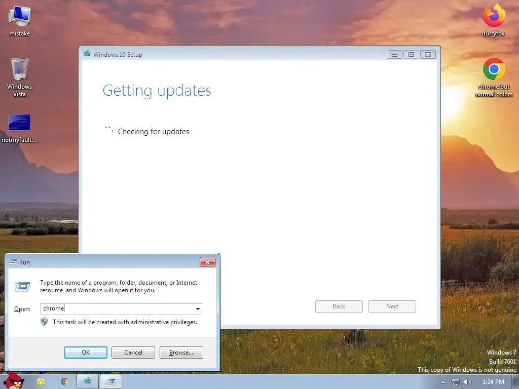Screen dimensions: 519x389
Task: Open the yellow folder taskbar icon
Action: [x=41, y=382]
